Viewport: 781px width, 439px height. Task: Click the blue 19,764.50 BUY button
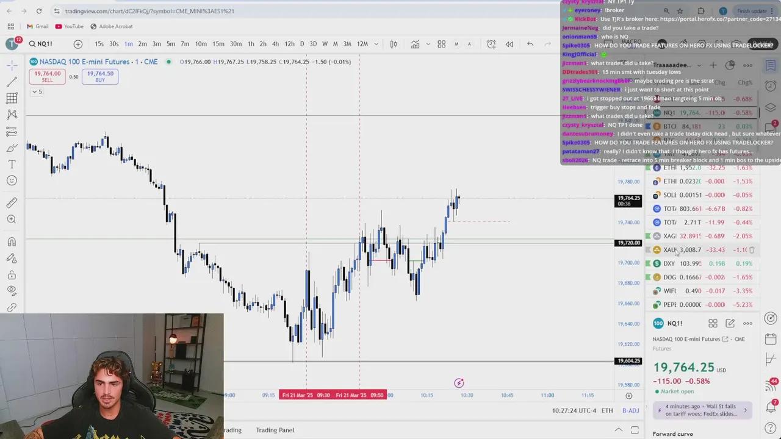(100, 76)
